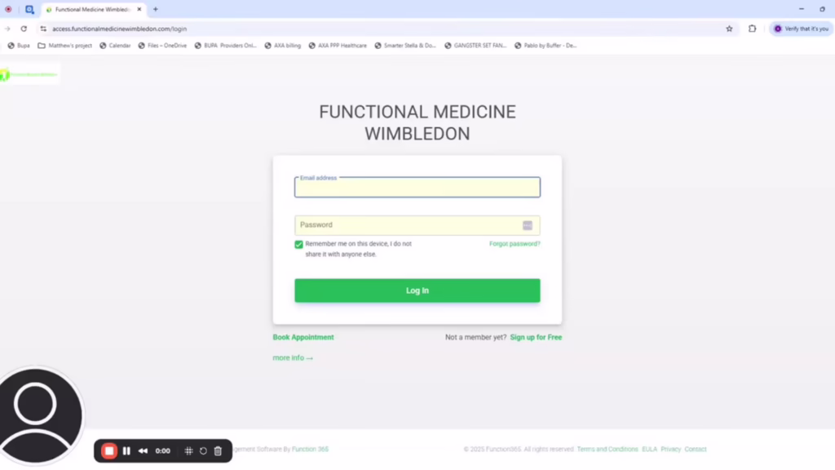
Task: Open the Book Appointment link
Action: pos(303,337)
